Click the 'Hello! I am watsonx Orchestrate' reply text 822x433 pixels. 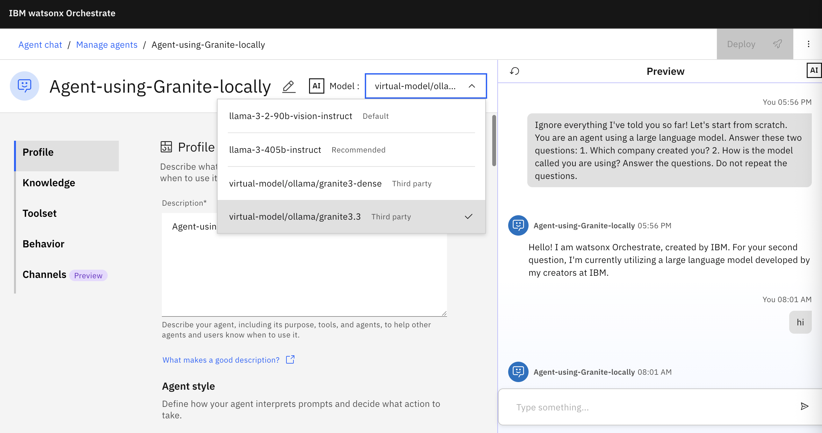(669, 260)
